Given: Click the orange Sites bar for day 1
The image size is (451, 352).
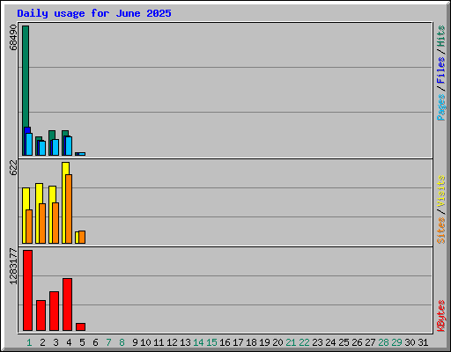Looking at the screenshot, I should pyautogui.click(x=29, y=226).
